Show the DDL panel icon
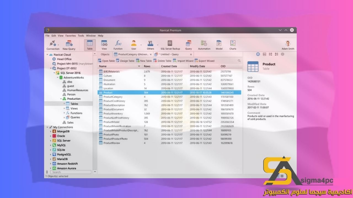This screenshot has height=198, width=353. click(x=264, y=54)
